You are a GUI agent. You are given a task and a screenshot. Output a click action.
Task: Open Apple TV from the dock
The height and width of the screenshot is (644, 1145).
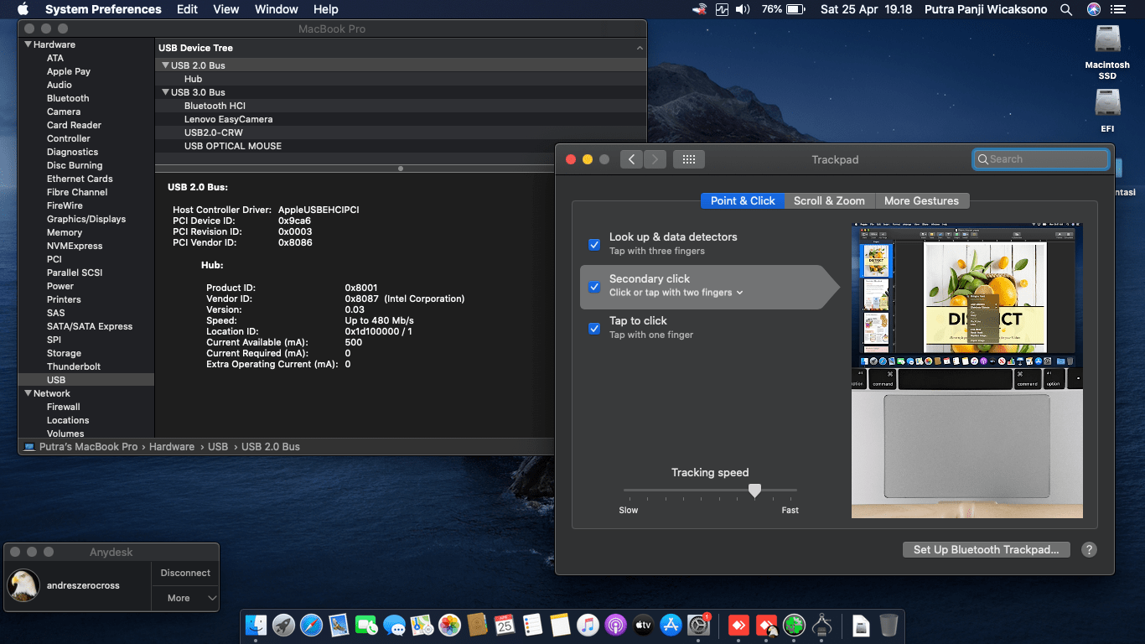643,625
